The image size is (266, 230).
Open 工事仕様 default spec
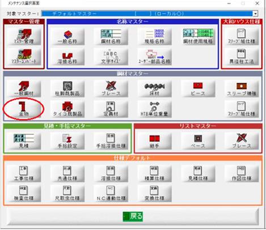(x=24, y=173)
